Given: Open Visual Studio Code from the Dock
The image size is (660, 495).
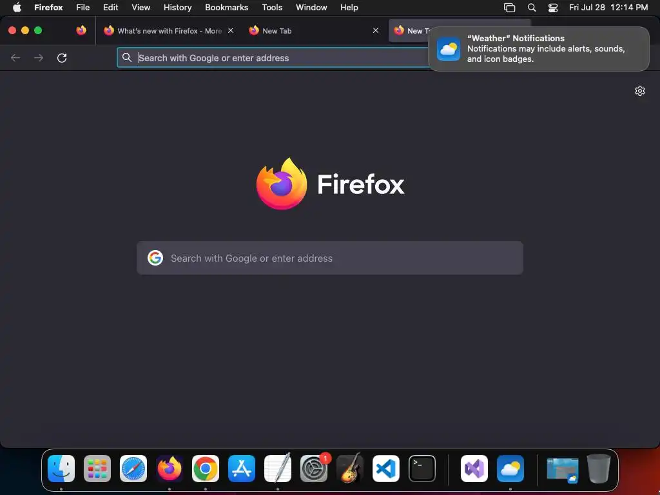Looking at the screenshot, I should pyautogui.click(x=386, y=468).
